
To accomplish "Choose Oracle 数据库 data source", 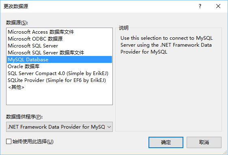I will click(x=60, y=67).
